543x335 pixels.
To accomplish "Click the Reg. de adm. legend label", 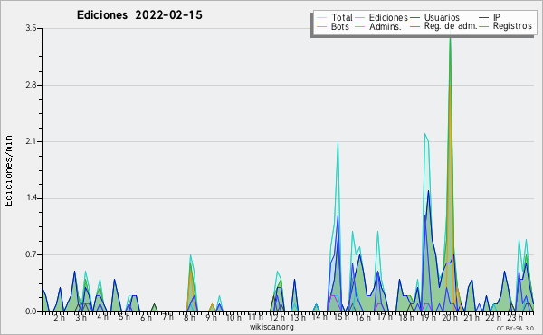I will 451,26.
